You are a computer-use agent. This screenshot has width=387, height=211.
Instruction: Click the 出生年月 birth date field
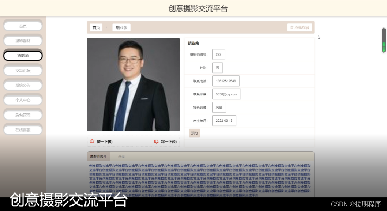coord(224,120)
